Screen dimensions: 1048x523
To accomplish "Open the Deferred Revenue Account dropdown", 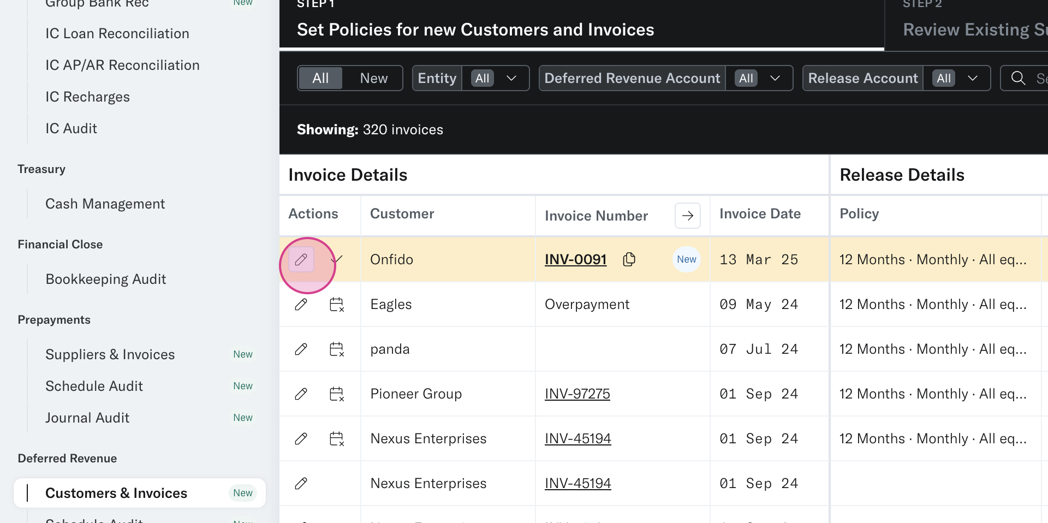I will click(759, 78).
